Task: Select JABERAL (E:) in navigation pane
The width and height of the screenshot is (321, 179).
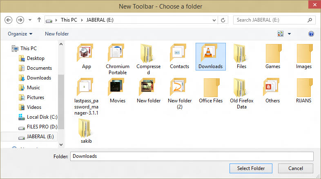Action: pos(29,137)
